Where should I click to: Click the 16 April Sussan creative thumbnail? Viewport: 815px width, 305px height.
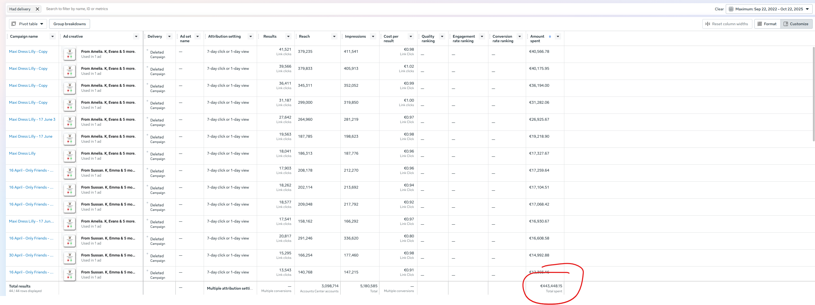pyautogui.click(x=70, y=173)
